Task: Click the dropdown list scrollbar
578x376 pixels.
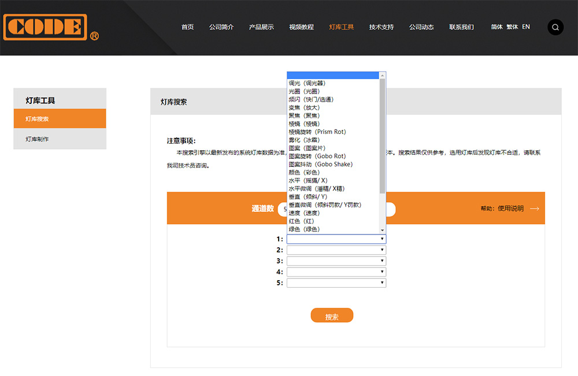Action: coord(382,136)
